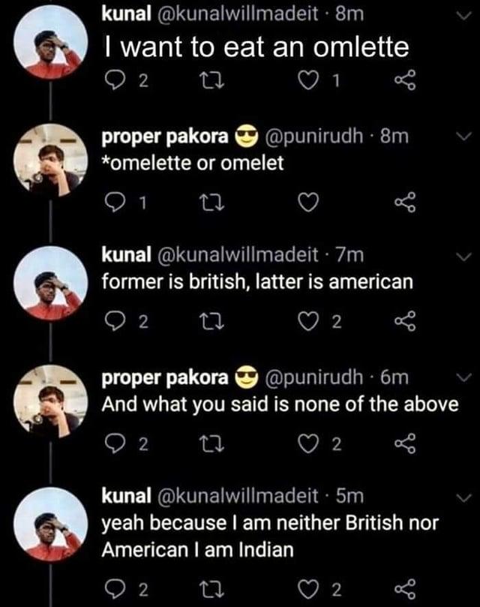Viewport: 480px width, 607px height.
Task: View proper pakora's avatar
Action: coord(48,162)
